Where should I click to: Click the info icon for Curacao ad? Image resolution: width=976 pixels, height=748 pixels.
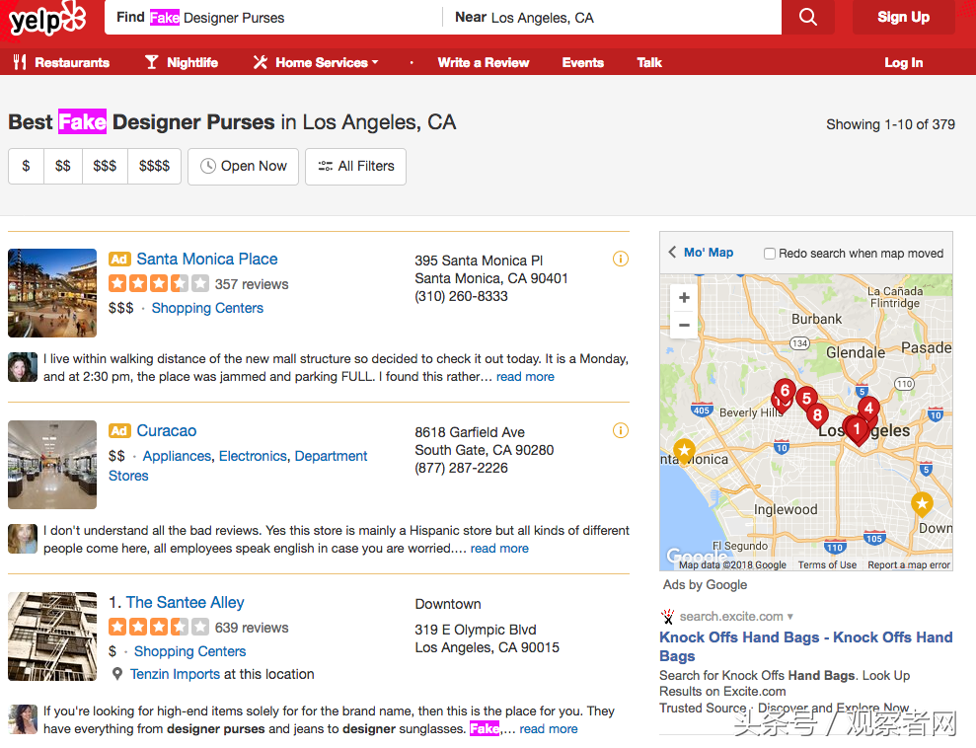[x=621, y=430]
